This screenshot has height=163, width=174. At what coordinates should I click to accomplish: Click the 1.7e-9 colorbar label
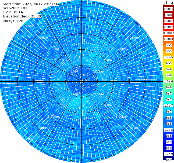pos(169,154)
